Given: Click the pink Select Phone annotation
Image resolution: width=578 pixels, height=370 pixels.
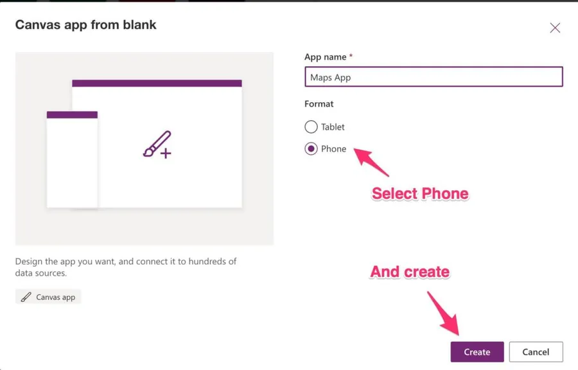Looking at the screenshot, I should [x=420, y=193].
